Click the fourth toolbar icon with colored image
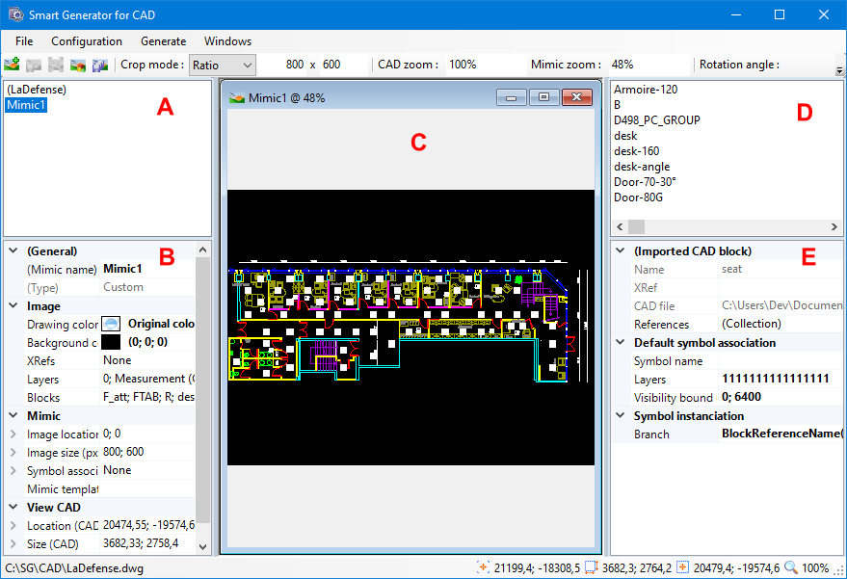The height and width of the screenshot is (579, 847). click(78, 66)
